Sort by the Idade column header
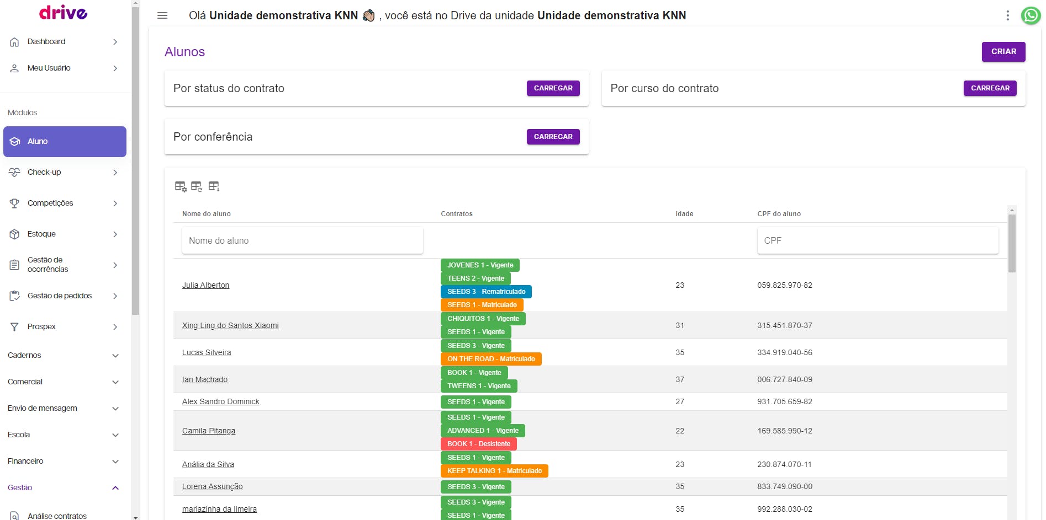 [684, 214]
